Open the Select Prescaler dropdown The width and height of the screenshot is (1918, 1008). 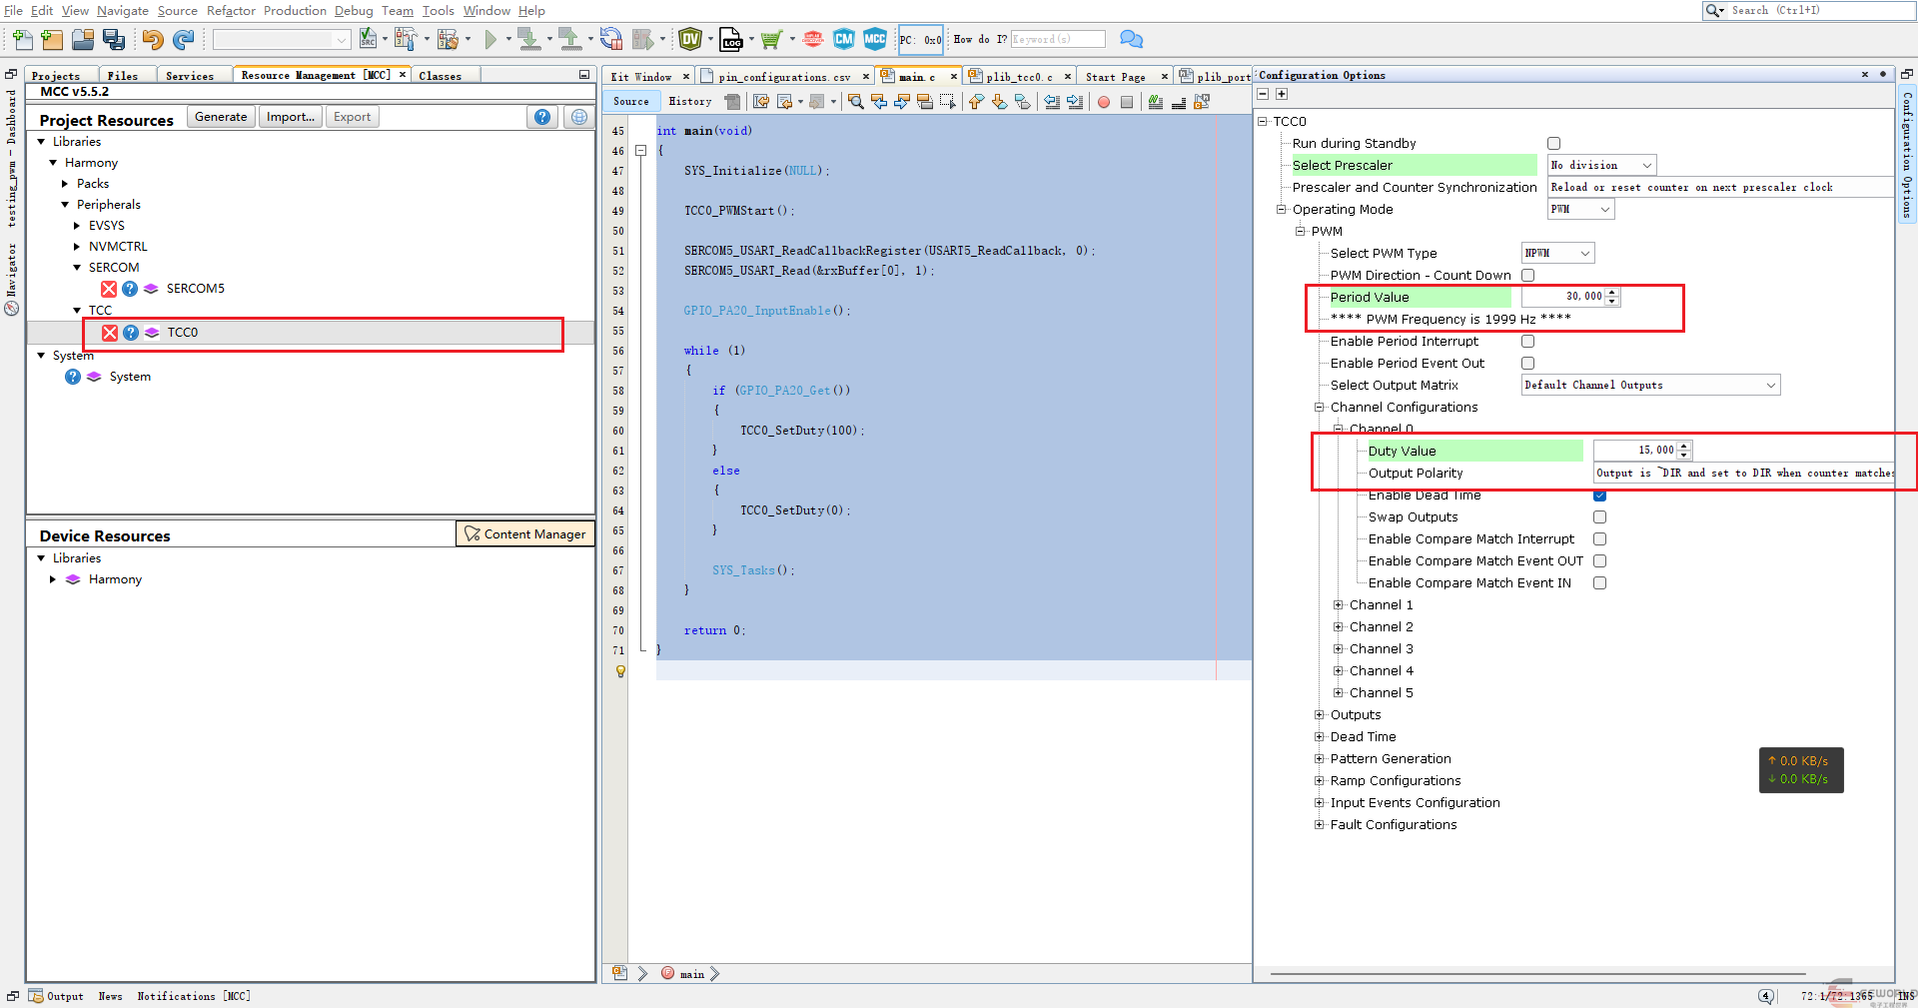click(1601, 166)
